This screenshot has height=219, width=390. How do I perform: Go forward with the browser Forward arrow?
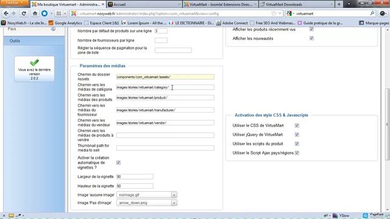13,13
